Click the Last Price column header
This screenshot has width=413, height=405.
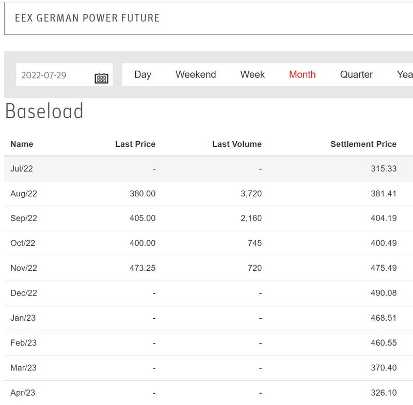tap(135, 144)
